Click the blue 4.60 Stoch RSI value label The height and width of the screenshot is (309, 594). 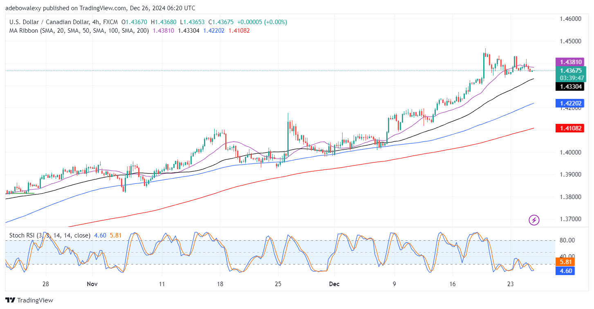click(x=565, y=270)
